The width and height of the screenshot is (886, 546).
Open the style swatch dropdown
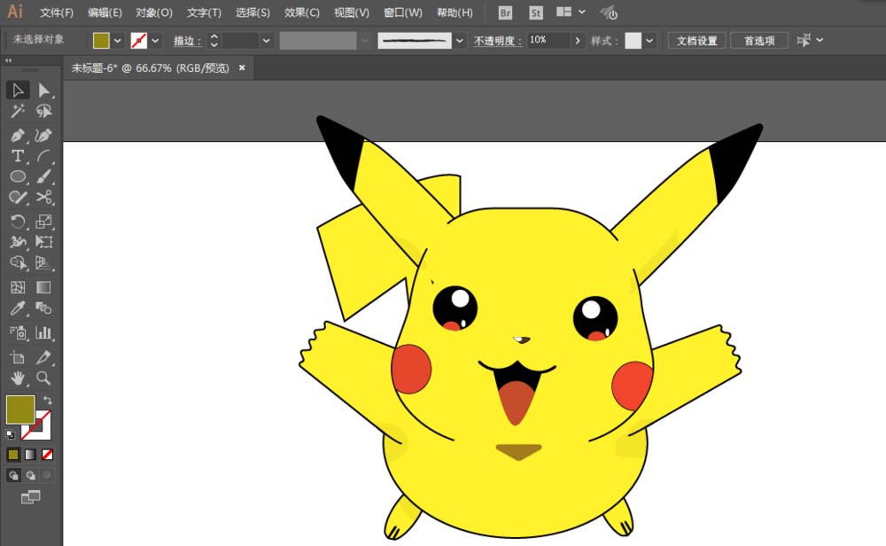click(x=649, y=41)
